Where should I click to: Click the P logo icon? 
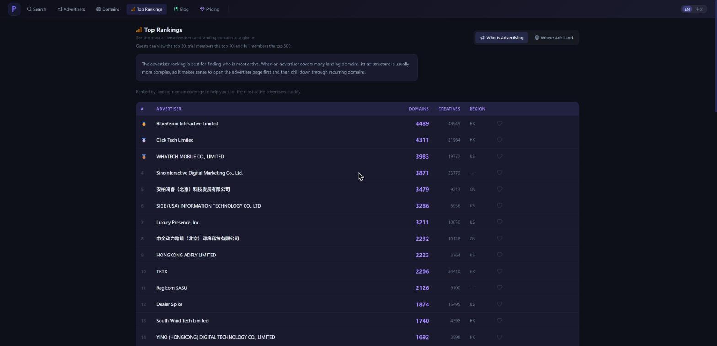(14, 9)
